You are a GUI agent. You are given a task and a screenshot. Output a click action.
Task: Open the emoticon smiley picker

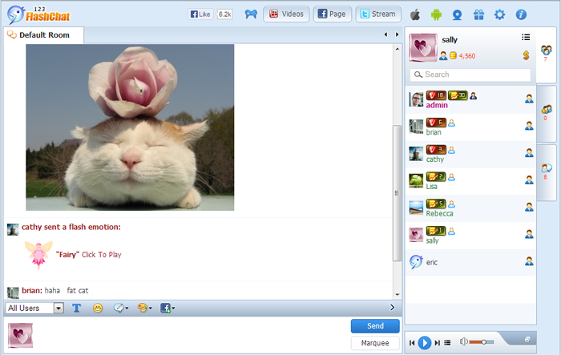tap(98, 308)
